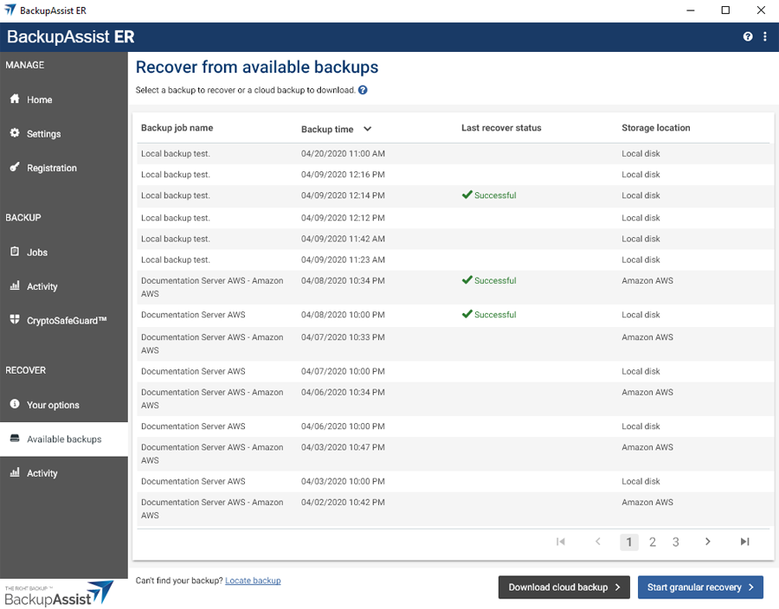Open Home in Manage menu

coord(63,99)
